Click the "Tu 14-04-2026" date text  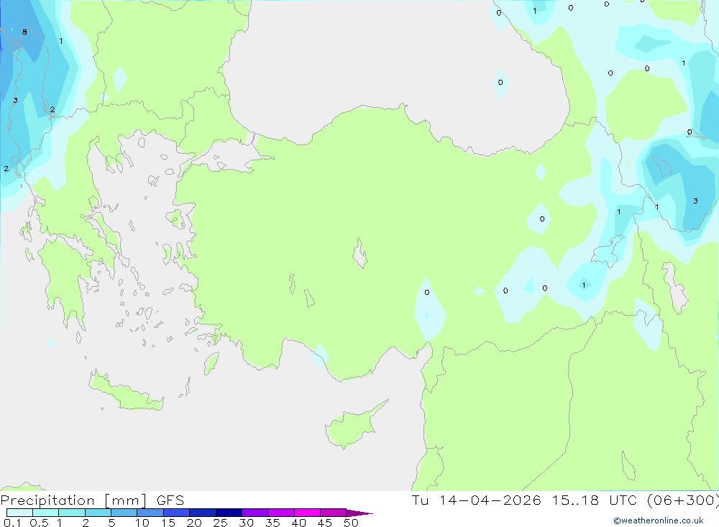coord(476,500)
